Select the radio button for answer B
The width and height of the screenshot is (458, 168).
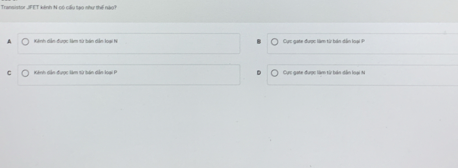[x=275, y=42]
